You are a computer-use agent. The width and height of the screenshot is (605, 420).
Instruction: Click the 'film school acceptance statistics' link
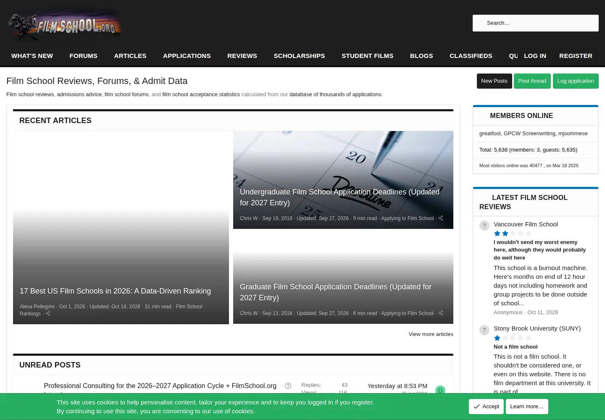click(x=201, y=94)
